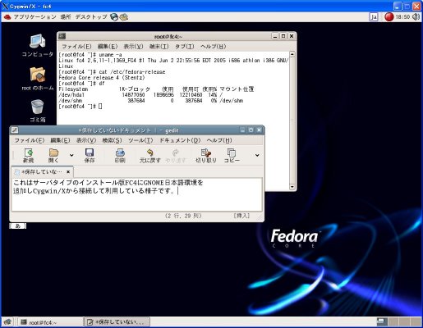The height and width of the screenshot is (328, 423).
Task: Click terminal scrollbar up arrow
Action: click(x=292, y=54)
